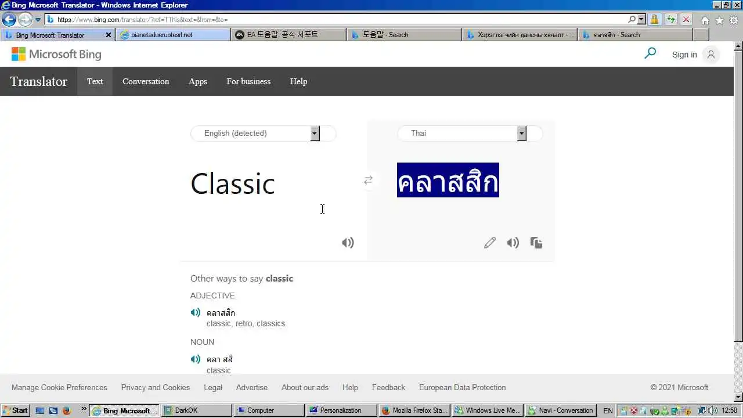Open the Bing search magnifier icon
Viewport: 743px width, 418px height.
650,54
